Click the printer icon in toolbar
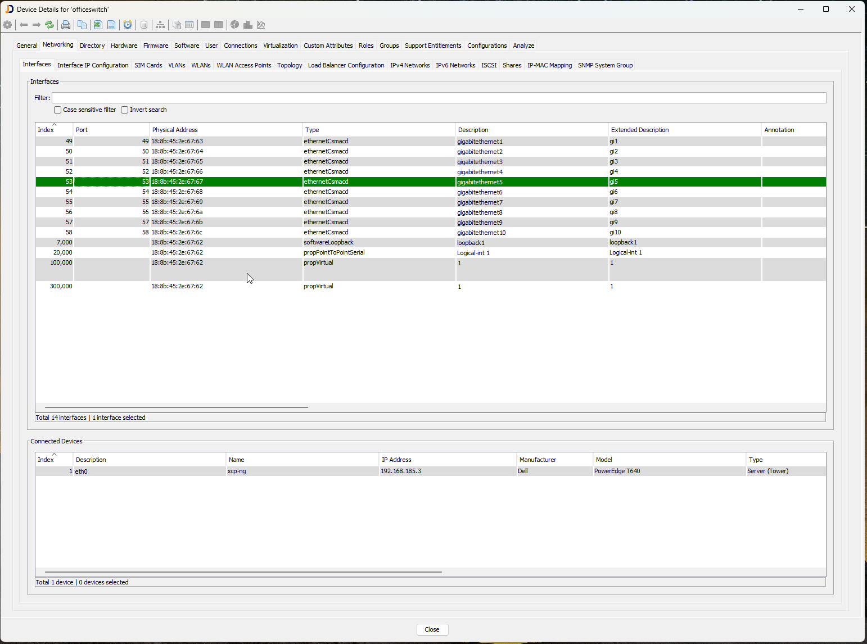Image resolution: width=867 pixels, height=644 pixels. tap(66, 25)
